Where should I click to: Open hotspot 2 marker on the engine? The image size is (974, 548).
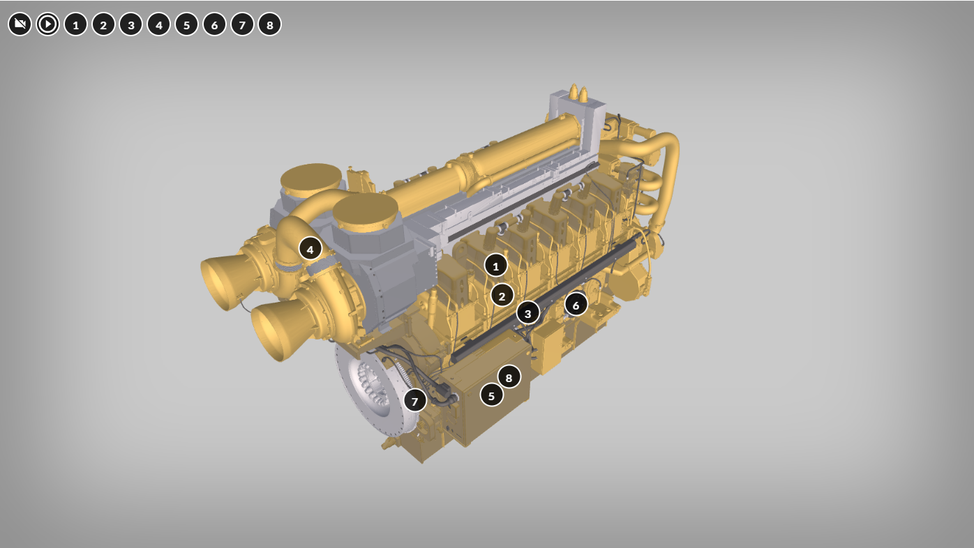pos(502,295)
